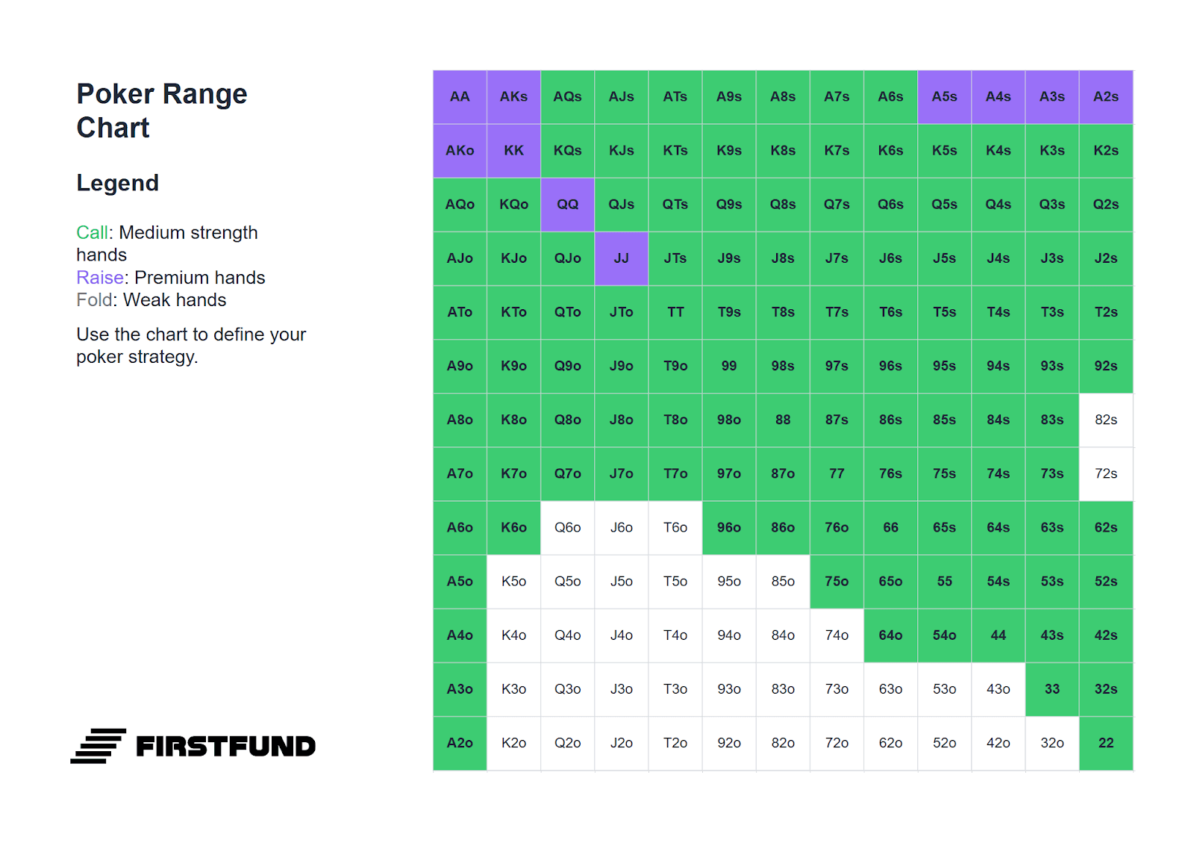The width and height of the screenshot is (1194, 843).
Task: Click the FirstFund logo icon
Action: [x=99, y=746]
